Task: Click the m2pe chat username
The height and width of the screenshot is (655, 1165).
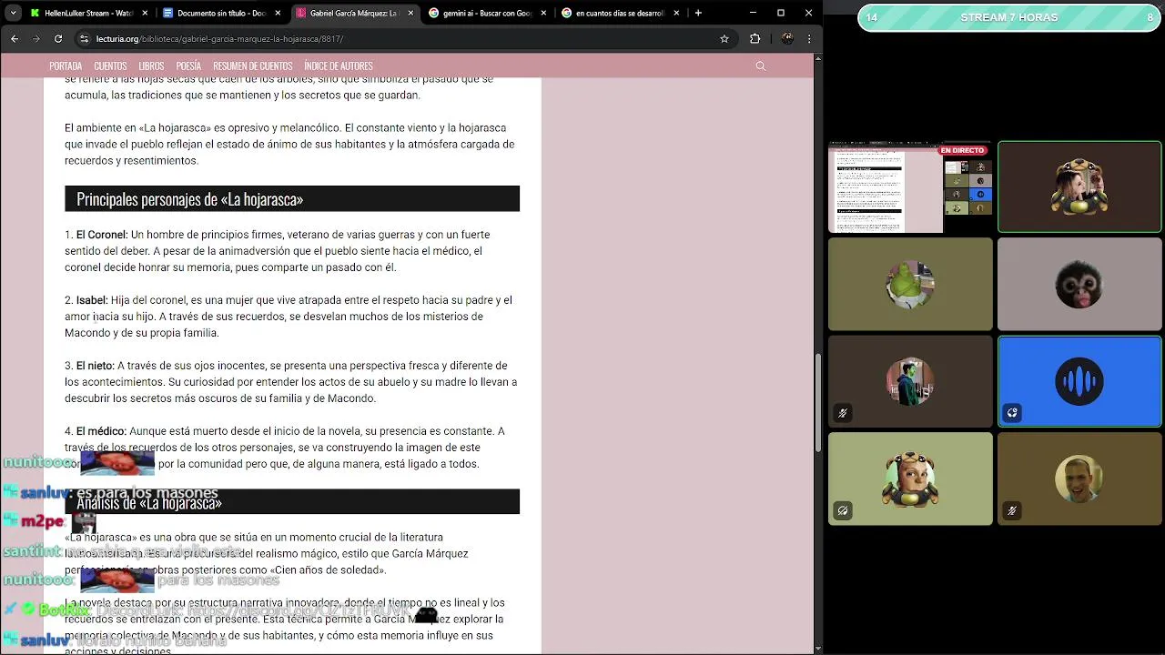Action: [x=43, y=521]
